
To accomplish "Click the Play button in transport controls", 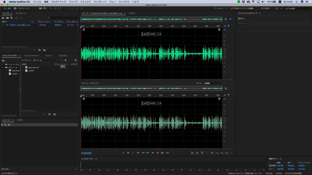I will (128, 153).
